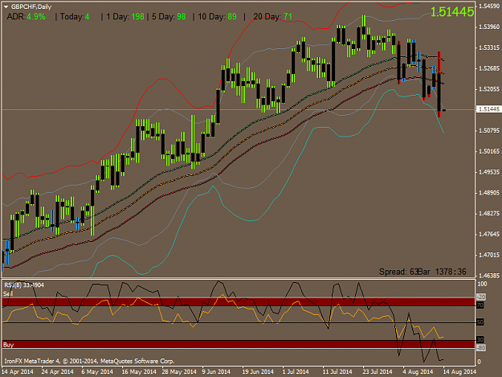Viewport: 502px width, 377px height.
Task: Click the 1.50165 price scale label
Action: coord(489,151)
